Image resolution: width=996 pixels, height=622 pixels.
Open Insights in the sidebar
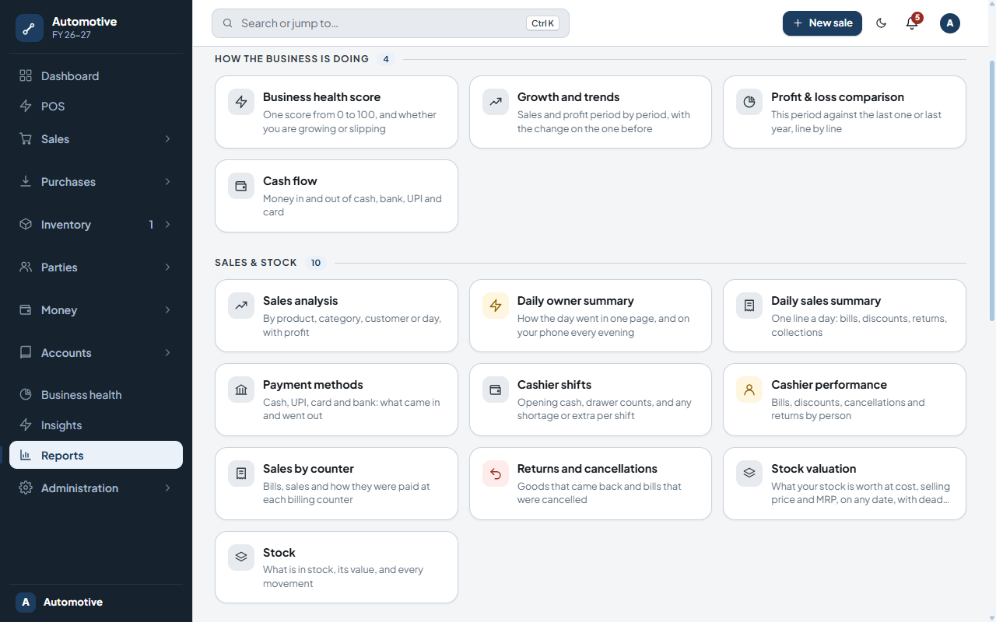coord(96,425)
